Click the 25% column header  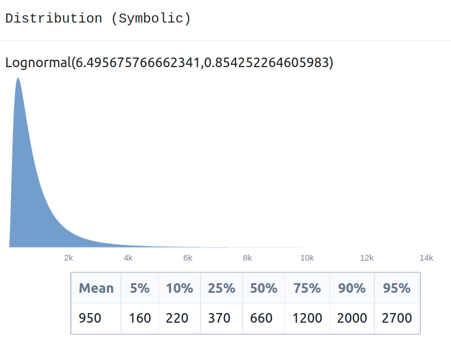(221, 288)
